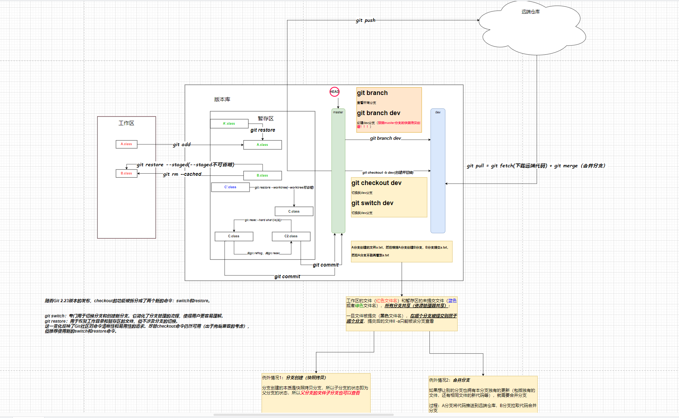Screen dimensions: 679x418
Task: Select the 工作区的文件 explanation note
Action: click(402, 314)
